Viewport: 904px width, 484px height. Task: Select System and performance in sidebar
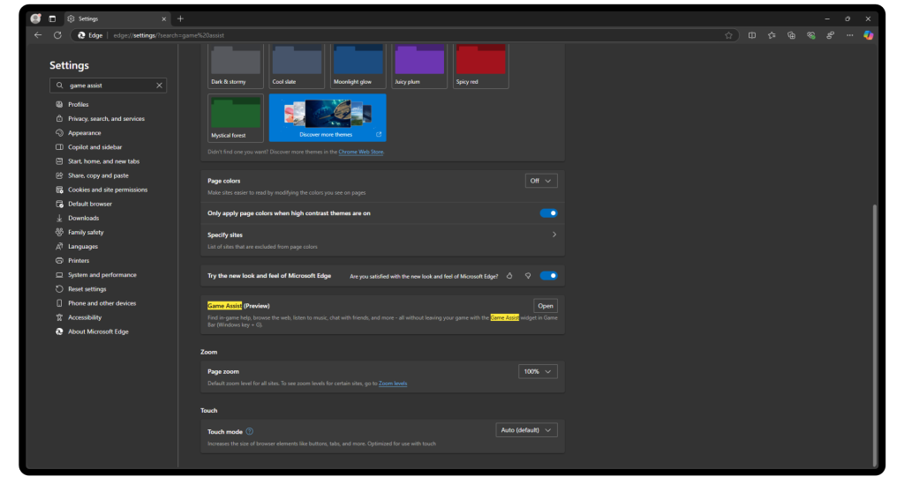(x=102, y=275)
